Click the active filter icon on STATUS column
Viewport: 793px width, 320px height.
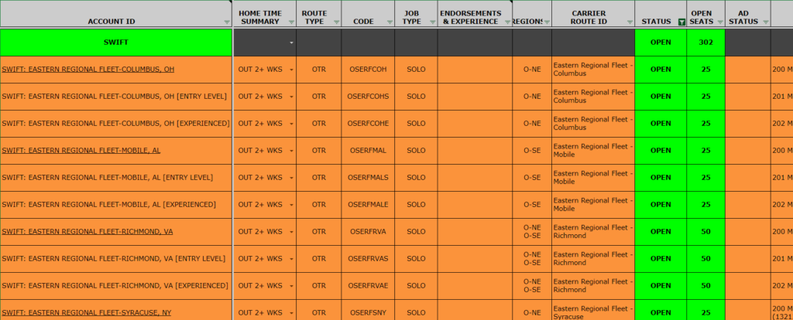point(681,22)
